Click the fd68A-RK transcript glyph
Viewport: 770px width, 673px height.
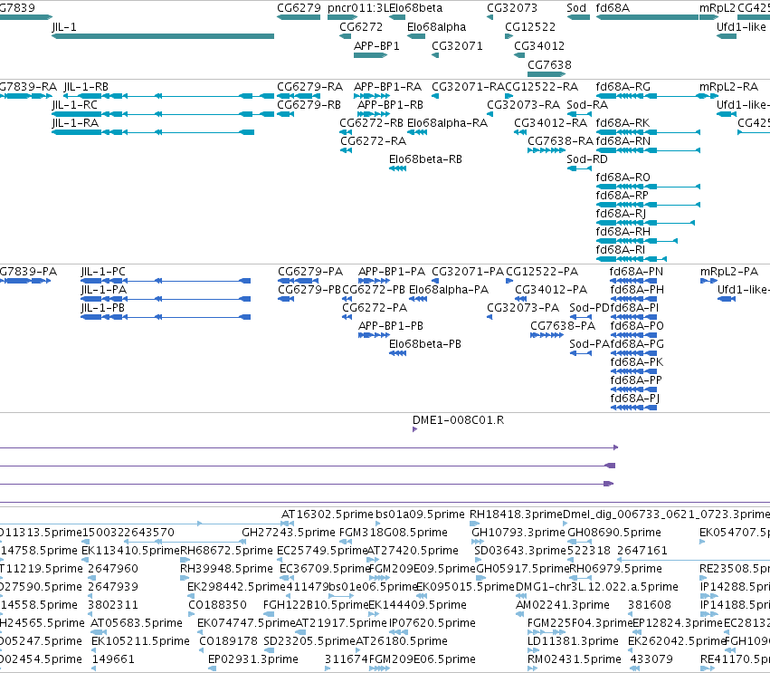point(648,132)
